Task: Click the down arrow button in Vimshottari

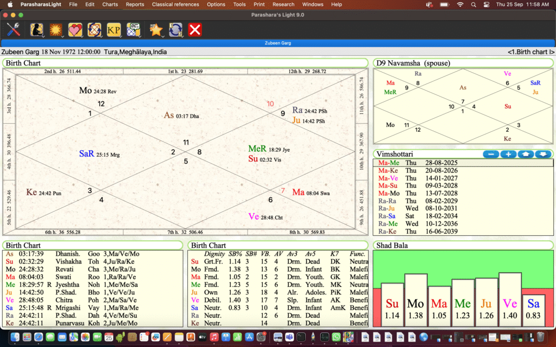Action: [x=543, y=155]
